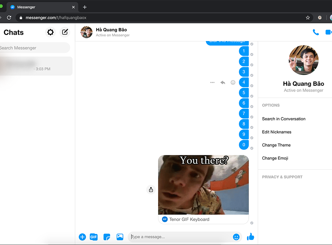
Task: Open the GIF picker
Action: pyautogui.click(x=93, y=237)
